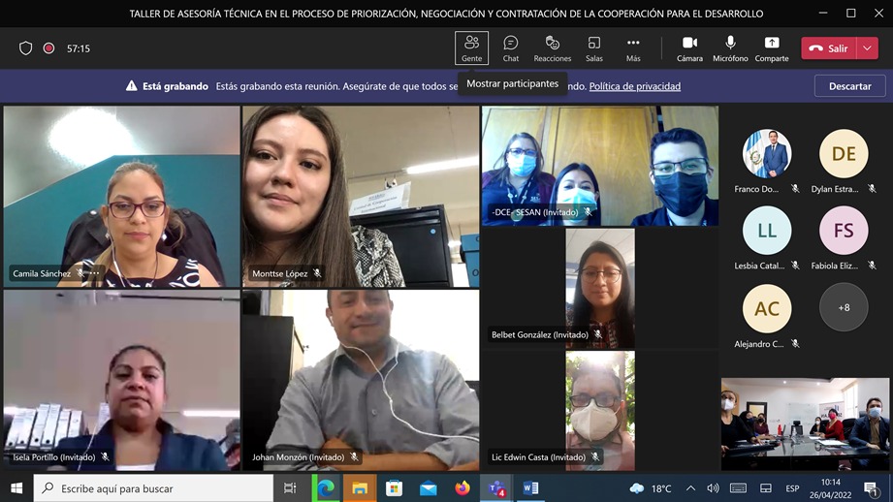This screenshot has height=502, width=893.
Task: Open the volume speaker icon
Action: [x=713, y=488]
